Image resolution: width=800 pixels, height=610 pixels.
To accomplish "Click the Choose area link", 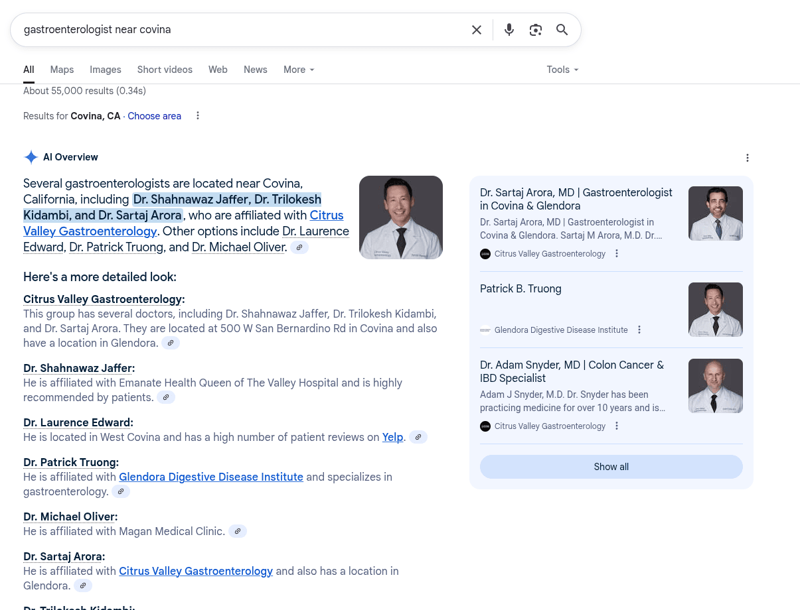I will [154, 116].
